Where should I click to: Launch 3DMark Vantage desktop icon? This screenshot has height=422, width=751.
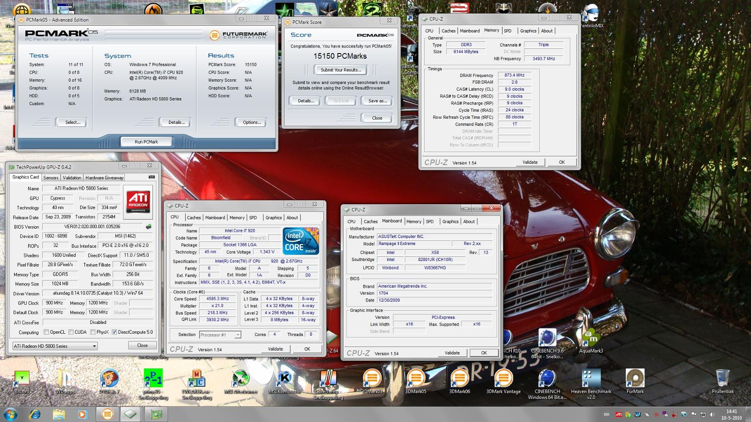504,382
